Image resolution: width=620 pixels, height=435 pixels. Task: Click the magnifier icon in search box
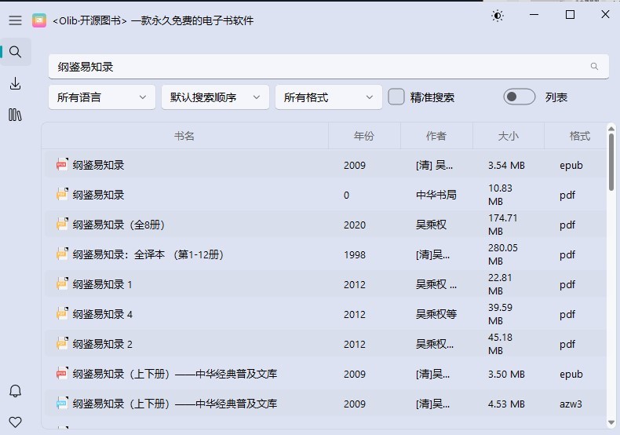pos(595,67)
